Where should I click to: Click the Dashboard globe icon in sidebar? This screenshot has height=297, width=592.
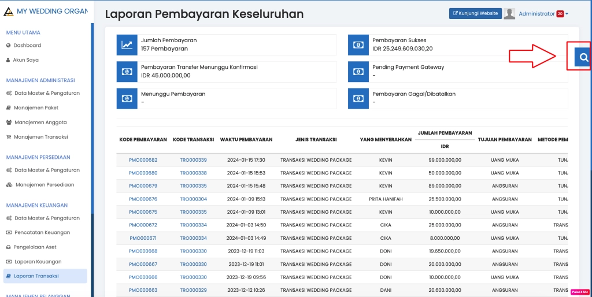[8, 45]
